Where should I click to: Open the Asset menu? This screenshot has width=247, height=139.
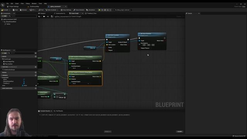point(17,3)
